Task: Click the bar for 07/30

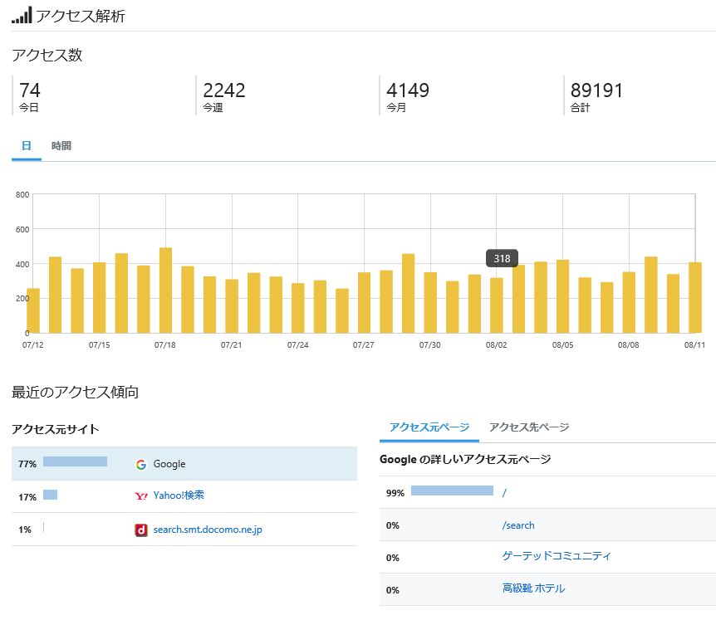Action: click(430, 302)
